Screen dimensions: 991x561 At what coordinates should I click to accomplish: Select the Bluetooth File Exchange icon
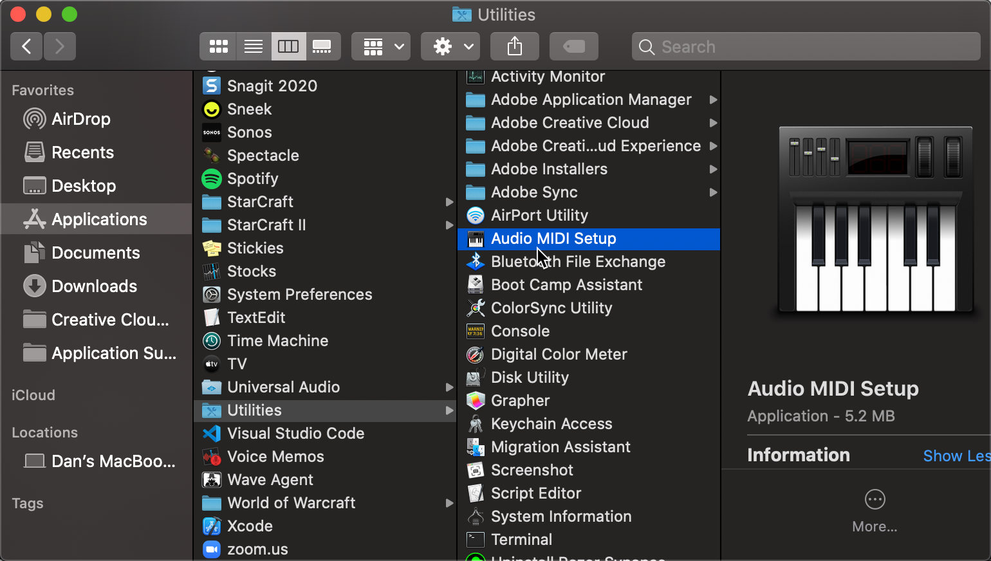(x=476, y=262)
